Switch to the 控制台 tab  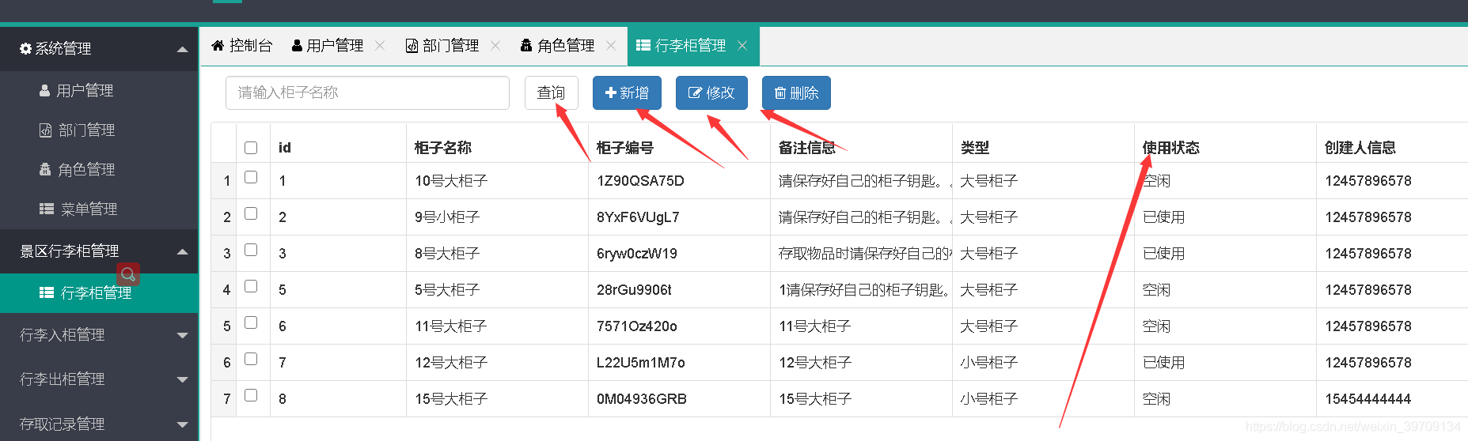point(241,46)
